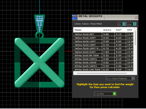Select the White Gold:10KX1 row

point(103,59)
